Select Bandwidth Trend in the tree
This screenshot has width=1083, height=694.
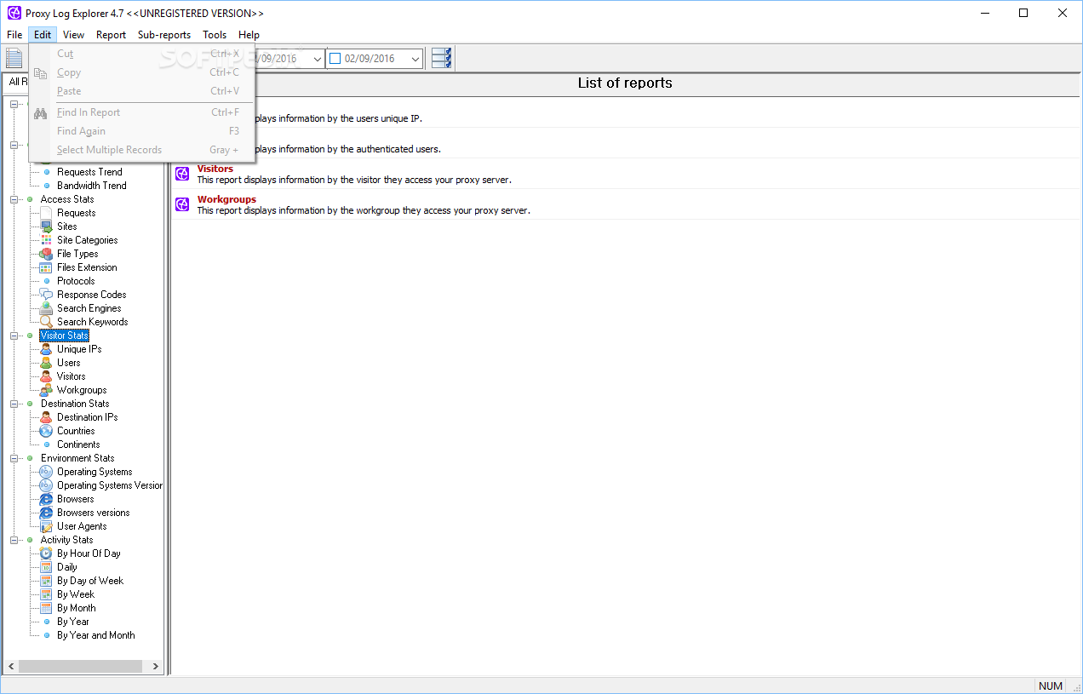[x=92, y=186]
